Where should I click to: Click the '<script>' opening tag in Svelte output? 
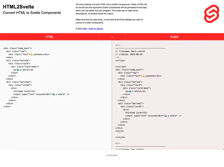tap(120, 61)
